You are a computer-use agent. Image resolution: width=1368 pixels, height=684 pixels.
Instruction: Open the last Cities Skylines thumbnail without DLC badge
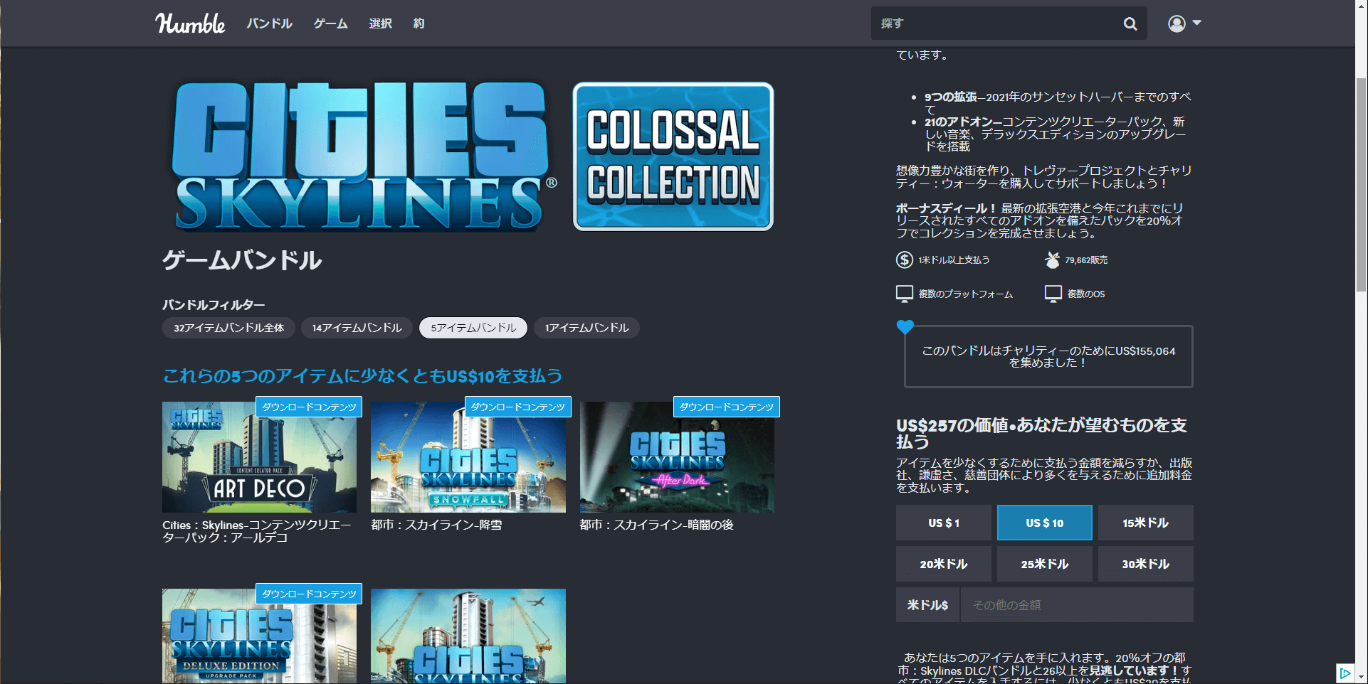468,636
